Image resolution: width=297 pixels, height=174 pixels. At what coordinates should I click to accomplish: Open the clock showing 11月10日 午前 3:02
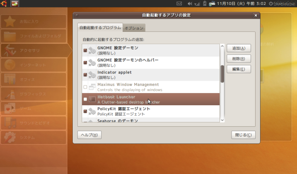pyautogui.click(x=241, y=4)
